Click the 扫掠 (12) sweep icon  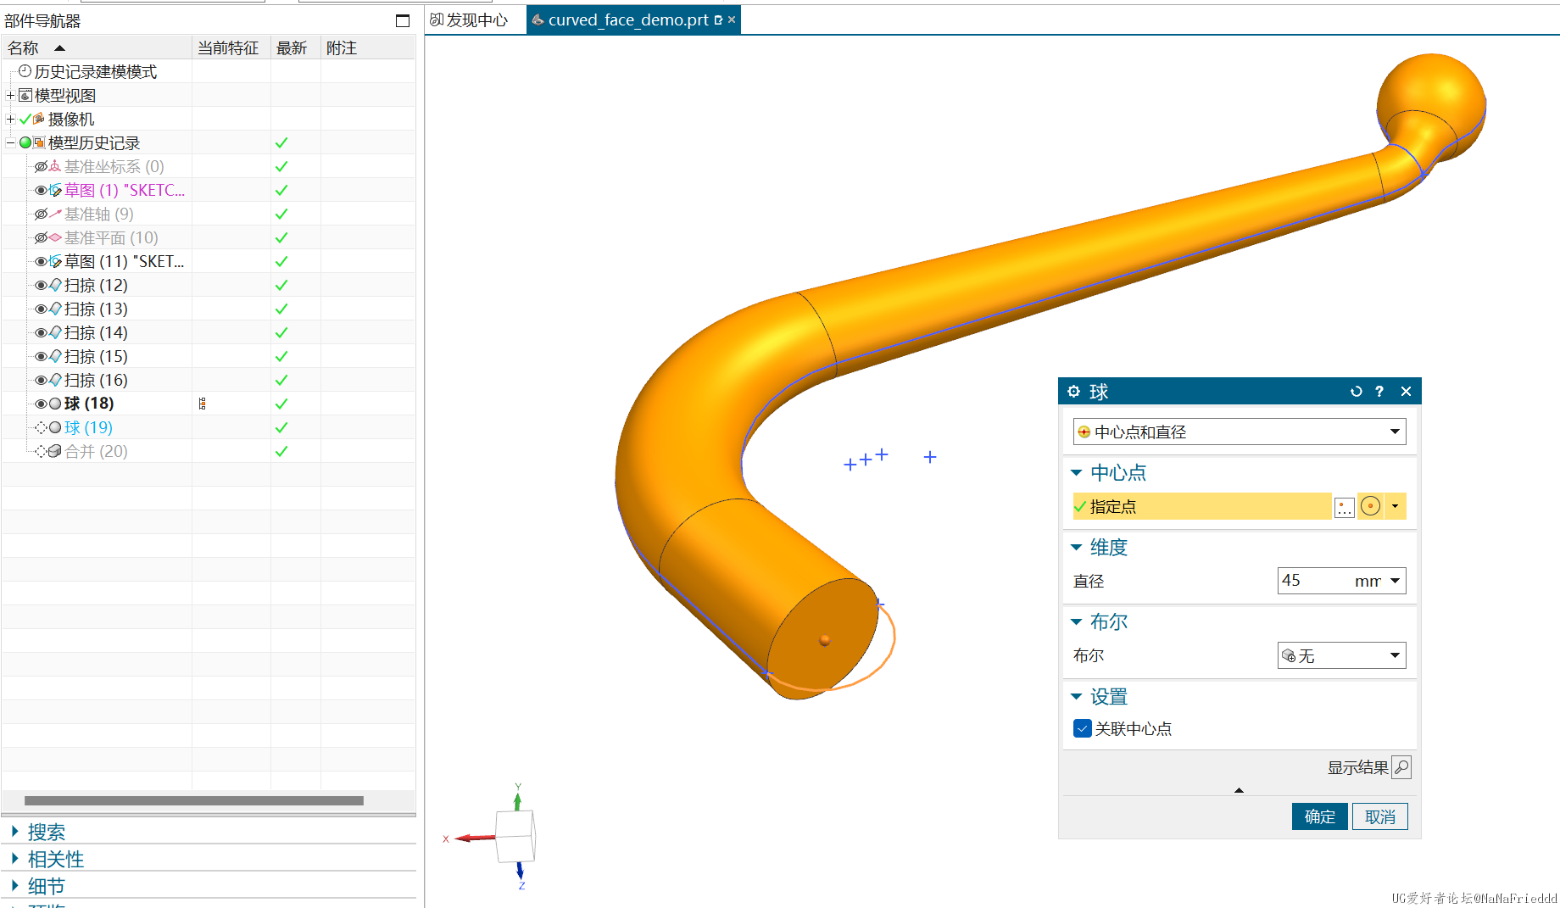[x=55, y=285]
